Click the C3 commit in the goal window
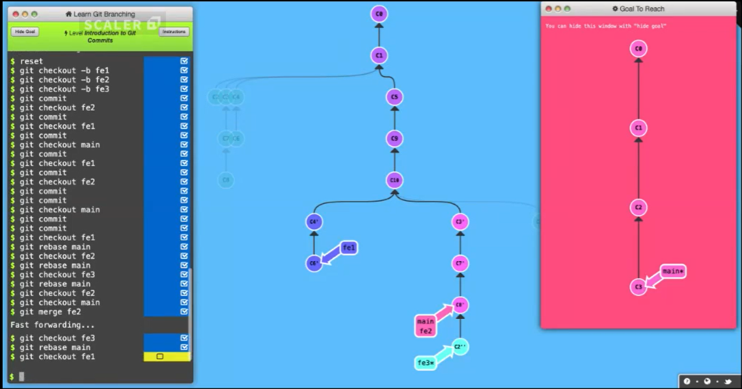This screenshot has width=742, height=389. coord(638,286)
